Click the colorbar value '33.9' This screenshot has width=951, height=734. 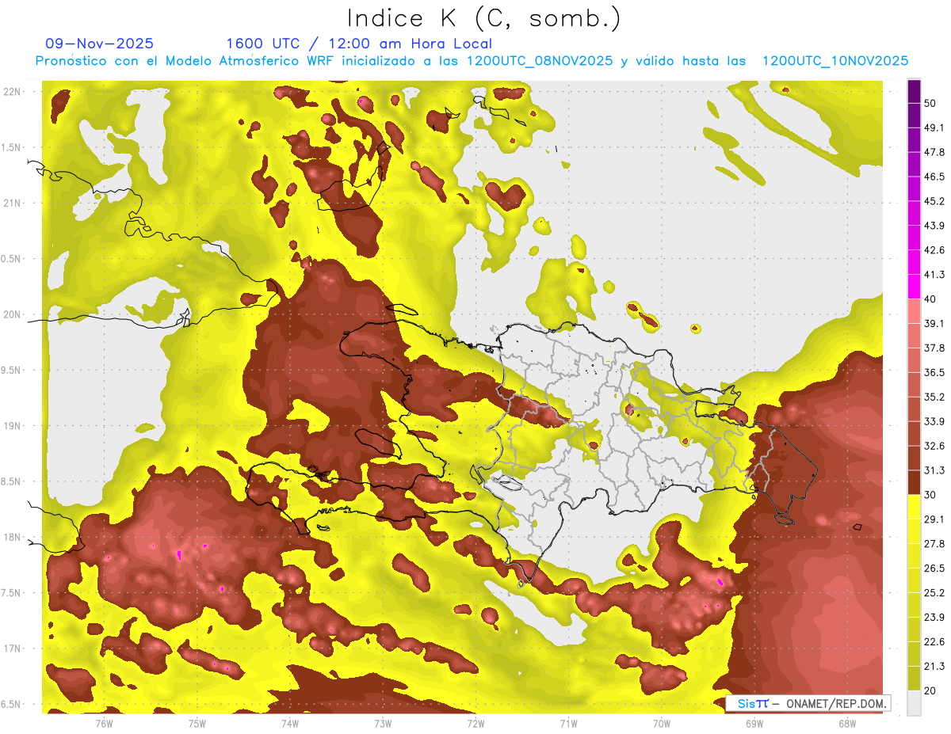(x=934, y=421)
